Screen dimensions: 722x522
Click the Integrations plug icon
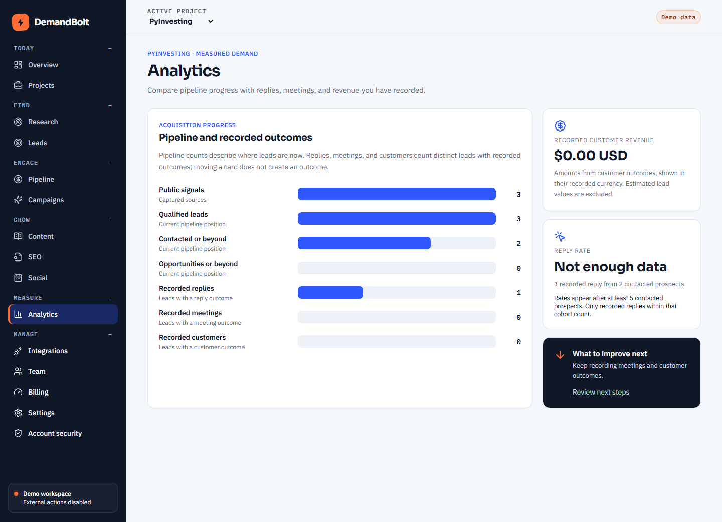[18, 351]
